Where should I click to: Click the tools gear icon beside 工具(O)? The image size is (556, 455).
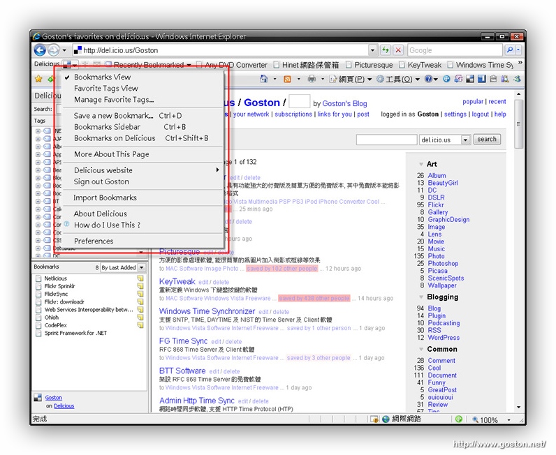click(x=381, y=79)
